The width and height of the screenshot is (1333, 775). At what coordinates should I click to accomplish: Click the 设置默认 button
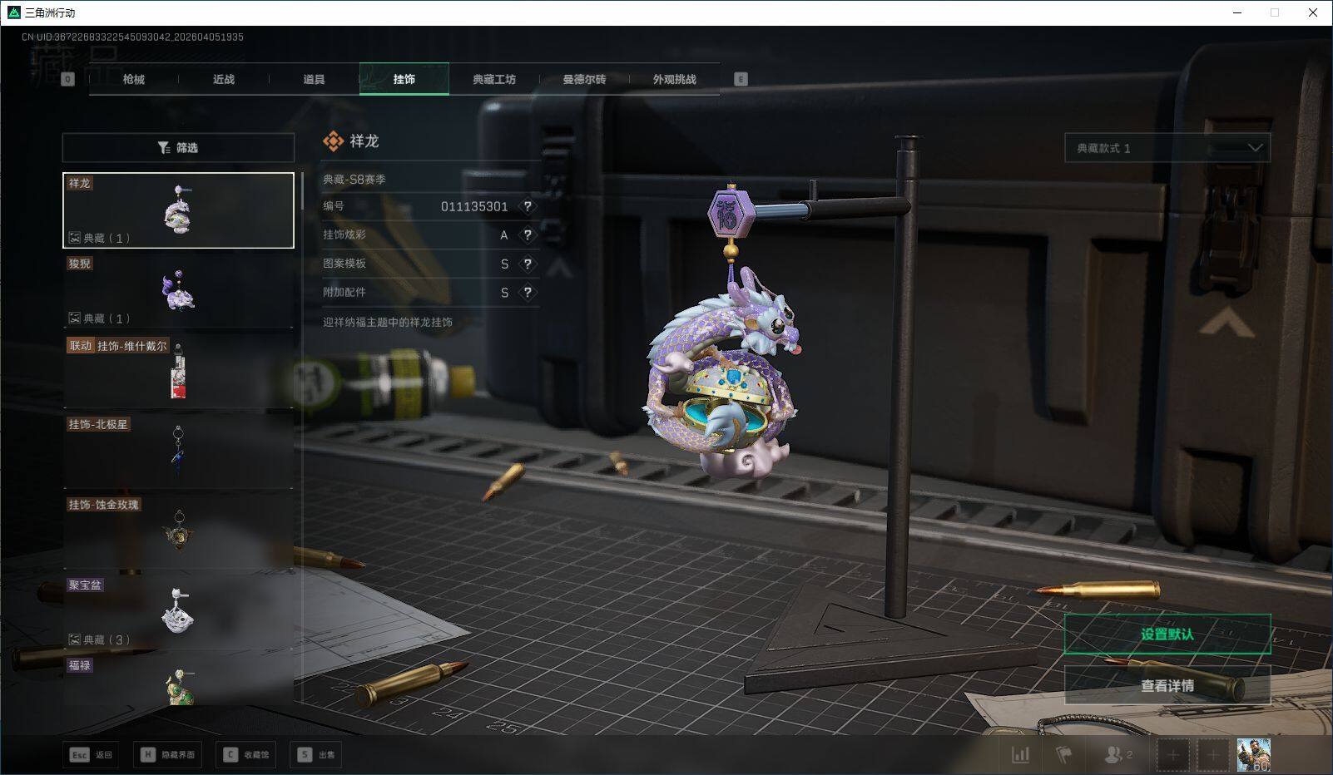point(1167,634)
